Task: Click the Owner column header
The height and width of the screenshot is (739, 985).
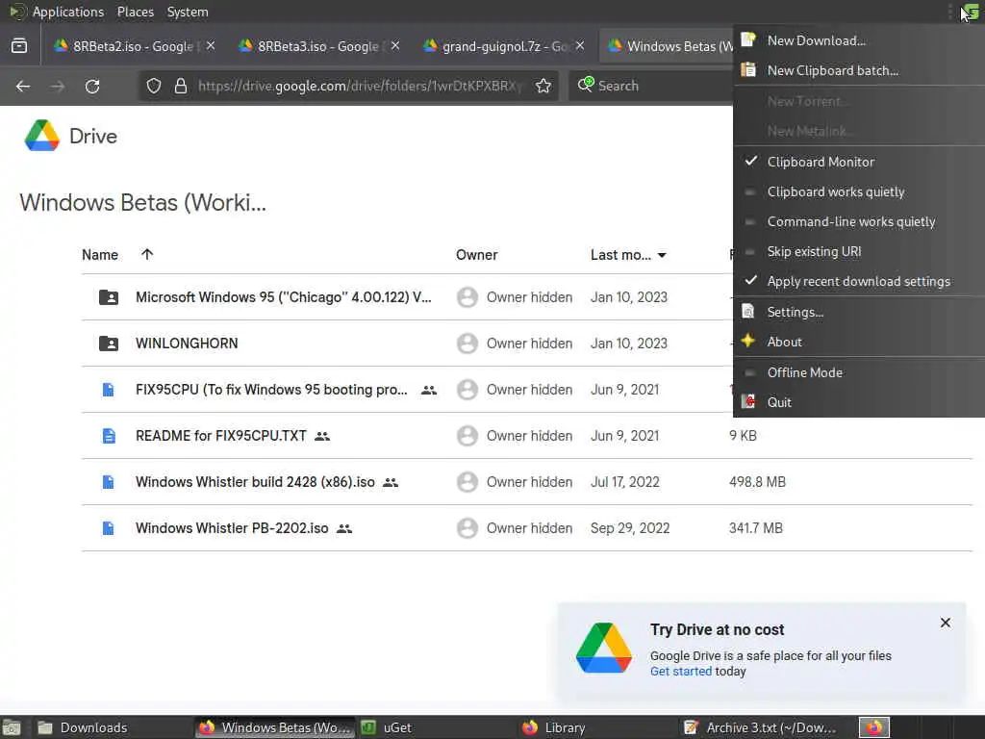Action: (x=476, y=254)
